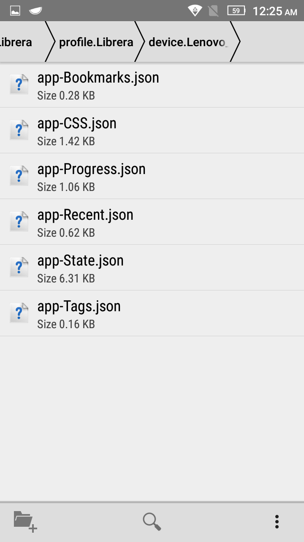The image size is (304, 542).
Task: Open app-Tags.json file name
Action: (x=79, y=307)
